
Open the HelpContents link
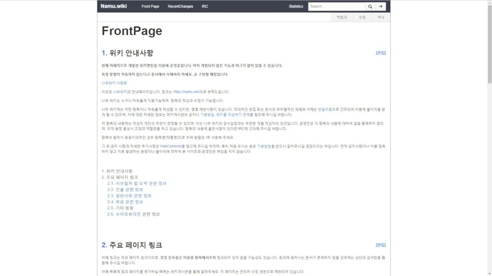[171, 146]
